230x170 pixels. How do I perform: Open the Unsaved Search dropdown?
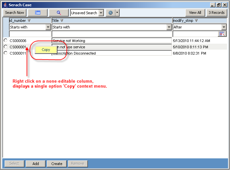pyautogui.click(x=101, y=13)
